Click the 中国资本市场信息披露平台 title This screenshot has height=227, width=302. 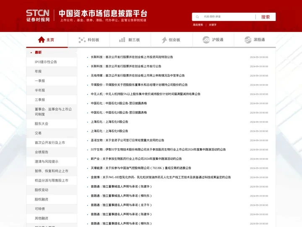click(x=103, y=13)
